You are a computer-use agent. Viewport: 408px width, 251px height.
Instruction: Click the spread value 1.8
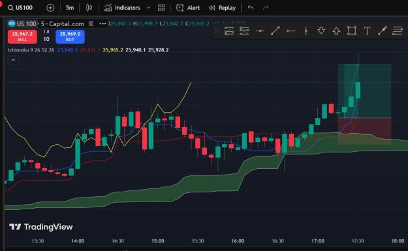(46, 32)
